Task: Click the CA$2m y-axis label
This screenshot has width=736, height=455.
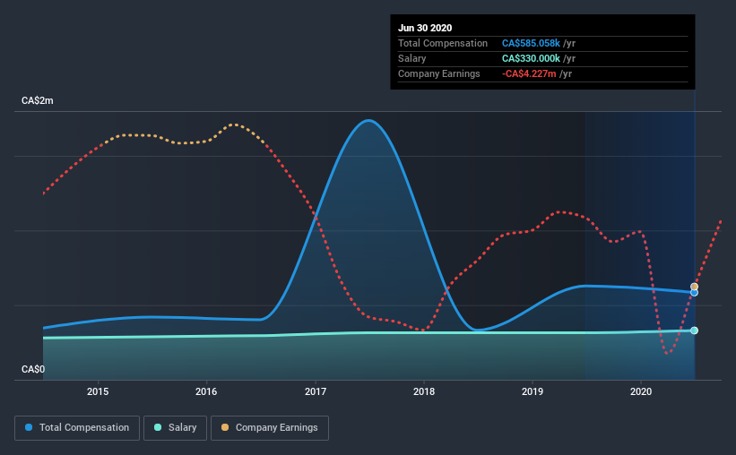Action: (x=38, y=101)
